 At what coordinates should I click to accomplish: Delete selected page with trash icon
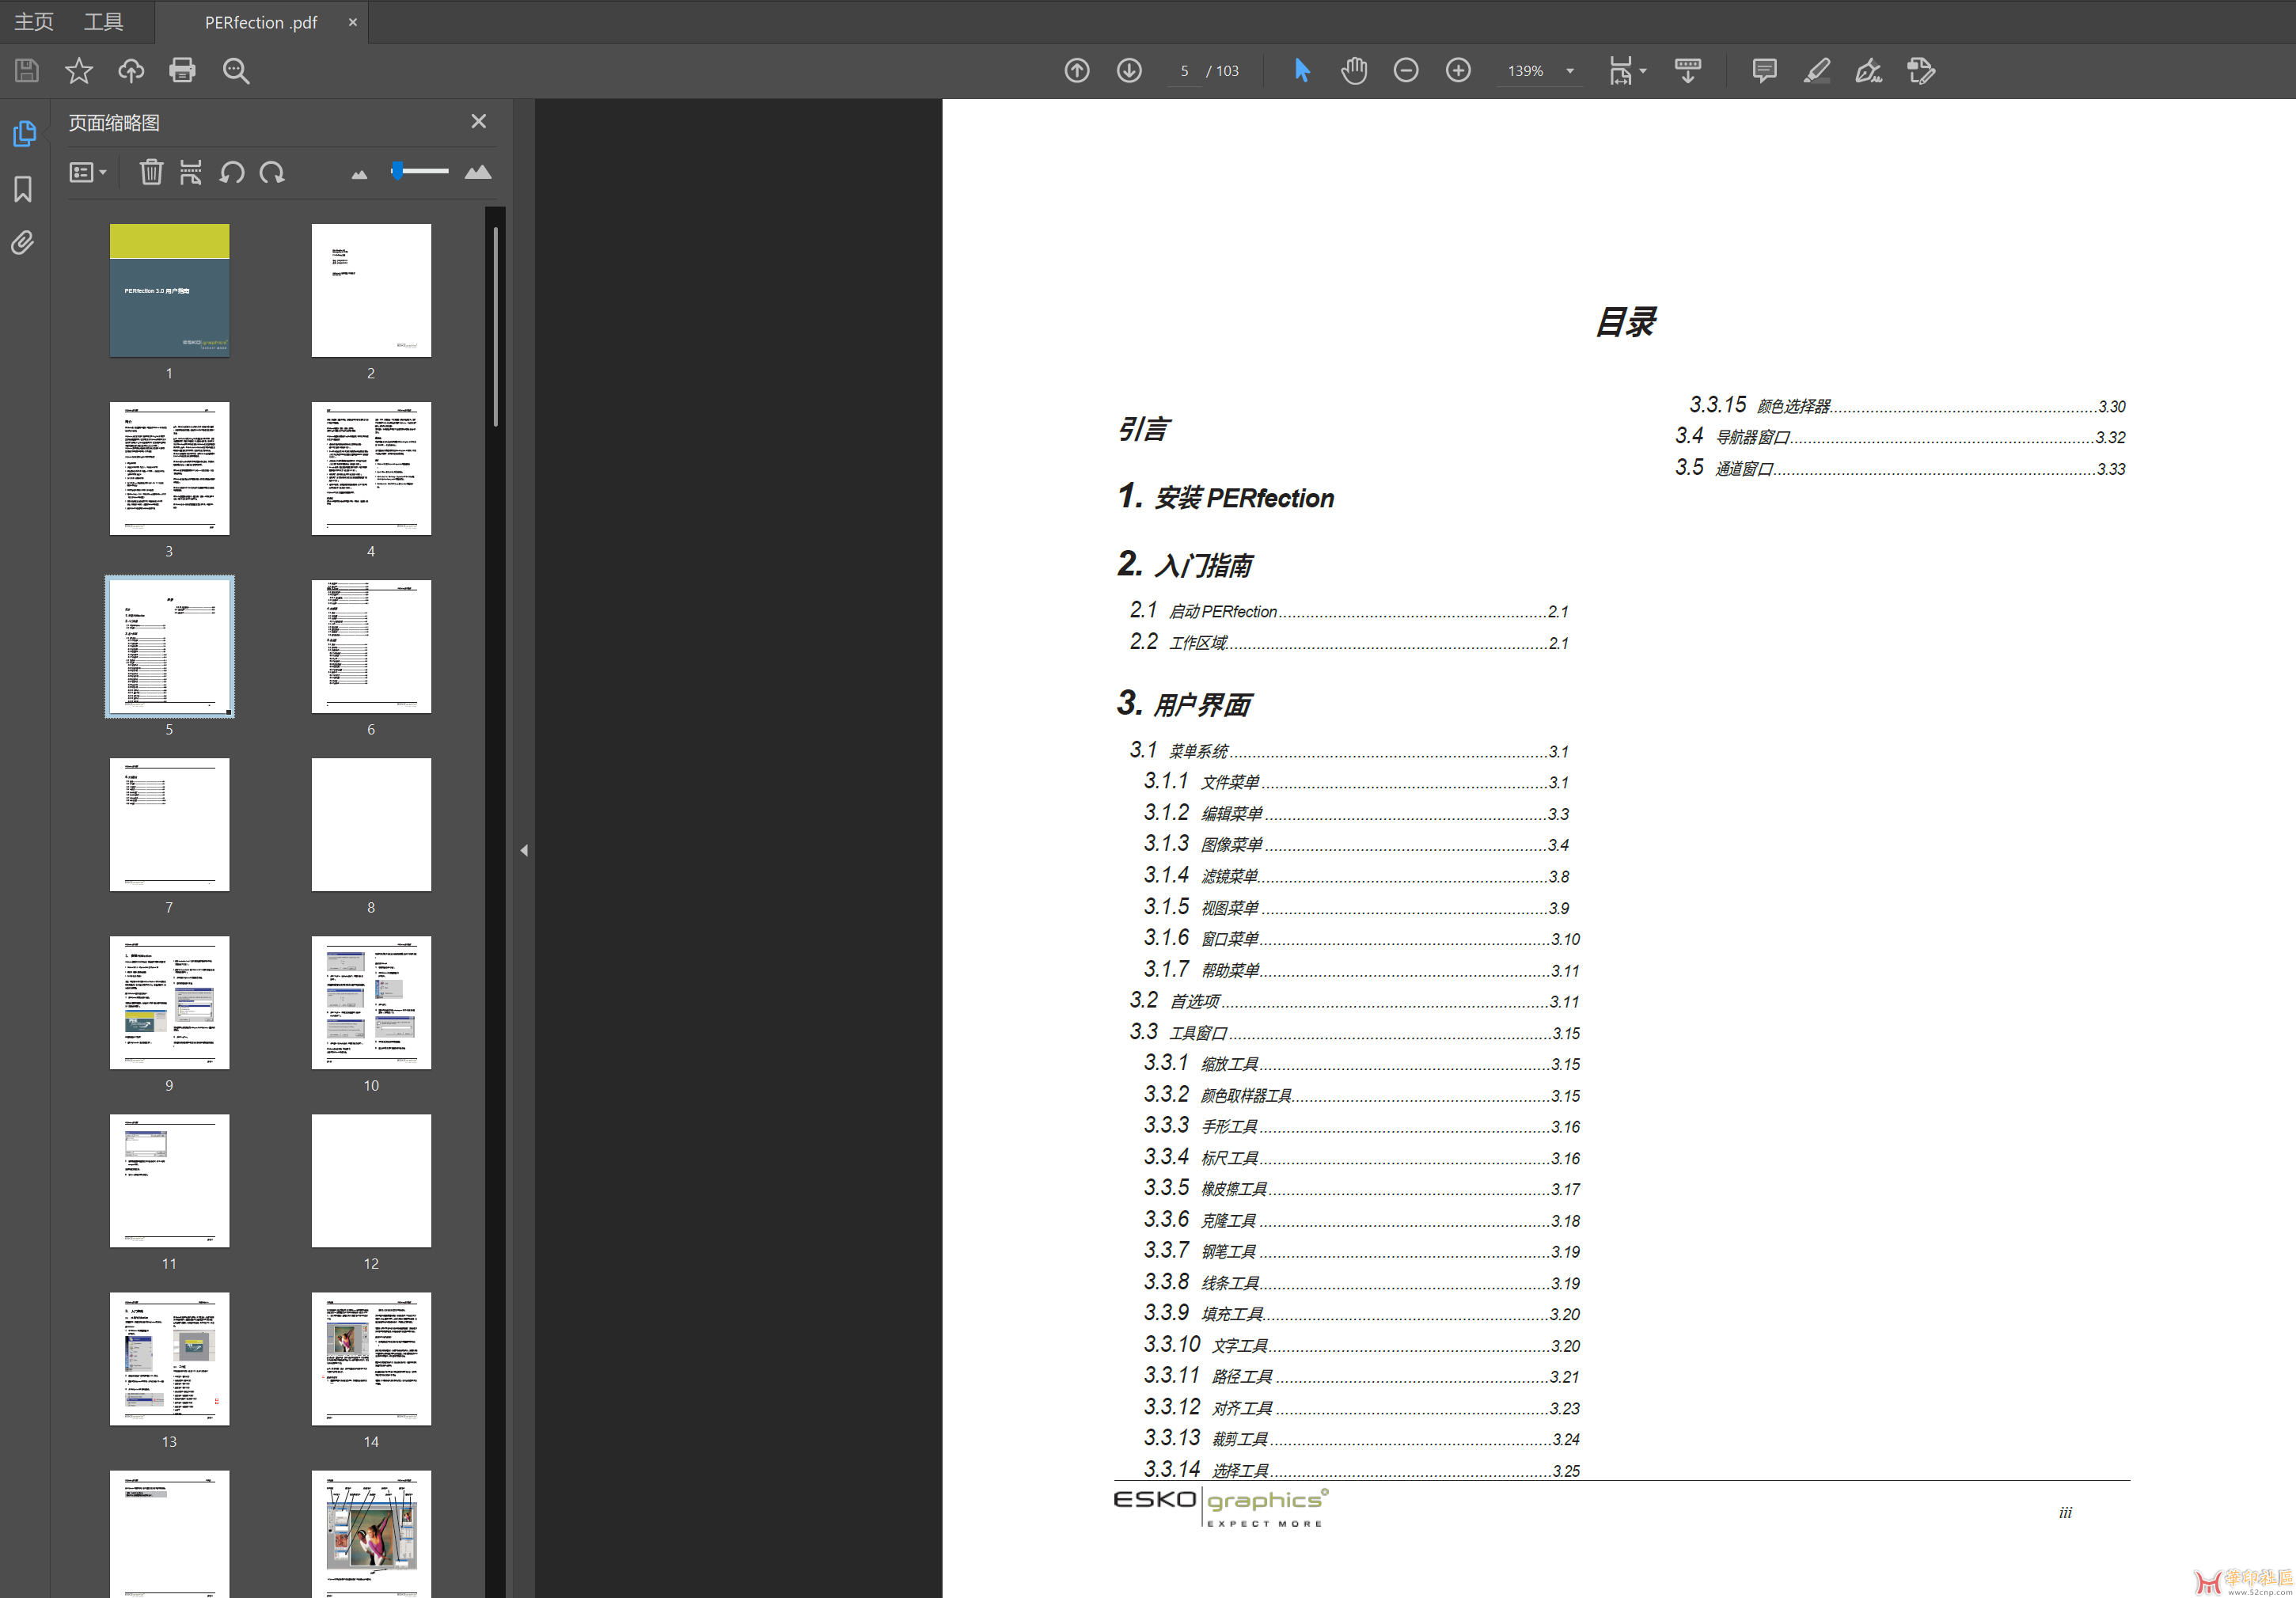pyautogui.click(x=151, y=172)
